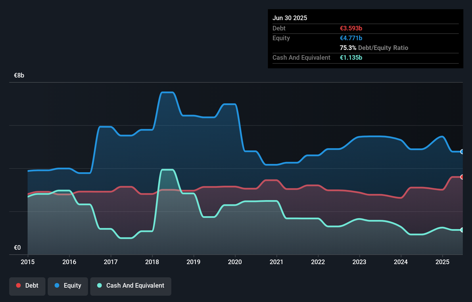Click the teal Cash legend dot
This screenshot has height=302, width=472.
99,285
